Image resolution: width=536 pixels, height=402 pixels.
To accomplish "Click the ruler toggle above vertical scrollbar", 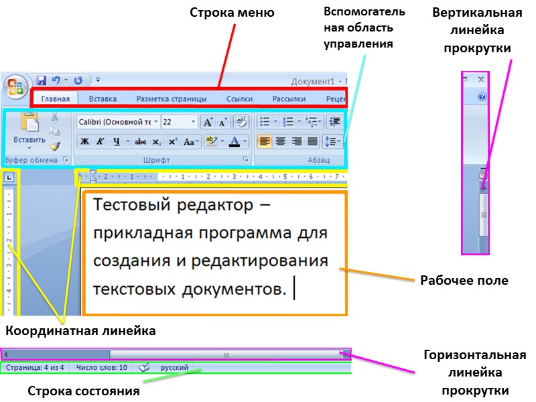I will (483, 176).
